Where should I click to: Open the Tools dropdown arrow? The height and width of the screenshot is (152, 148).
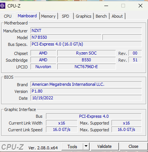pos(86,146)
